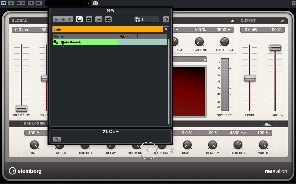Click the sound waves icon near OUTPUT

point(232,21)
